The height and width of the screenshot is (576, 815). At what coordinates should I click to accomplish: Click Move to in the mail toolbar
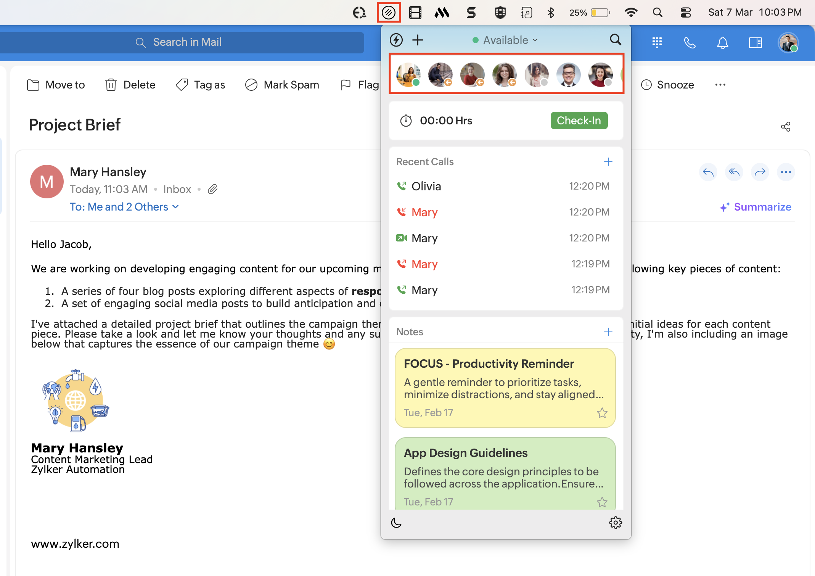coord(56,85)
